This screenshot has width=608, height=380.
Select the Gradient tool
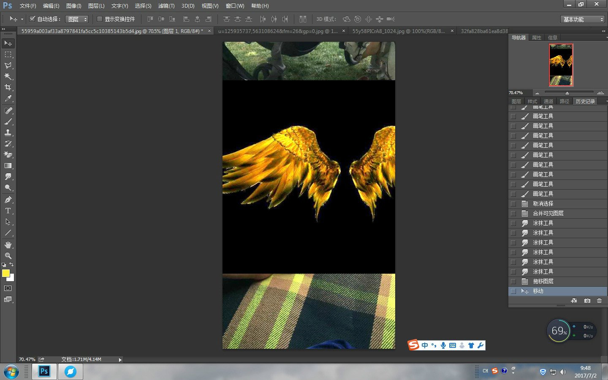[8, 166]
